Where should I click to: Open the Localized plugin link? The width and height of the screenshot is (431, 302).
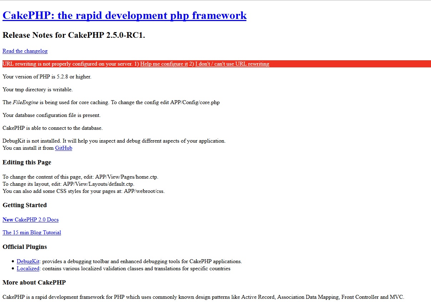pyautogui.click(x=28, y=268)
